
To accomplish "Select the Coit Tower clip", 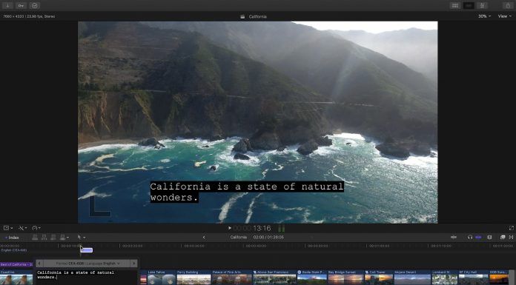I will 379,277.
